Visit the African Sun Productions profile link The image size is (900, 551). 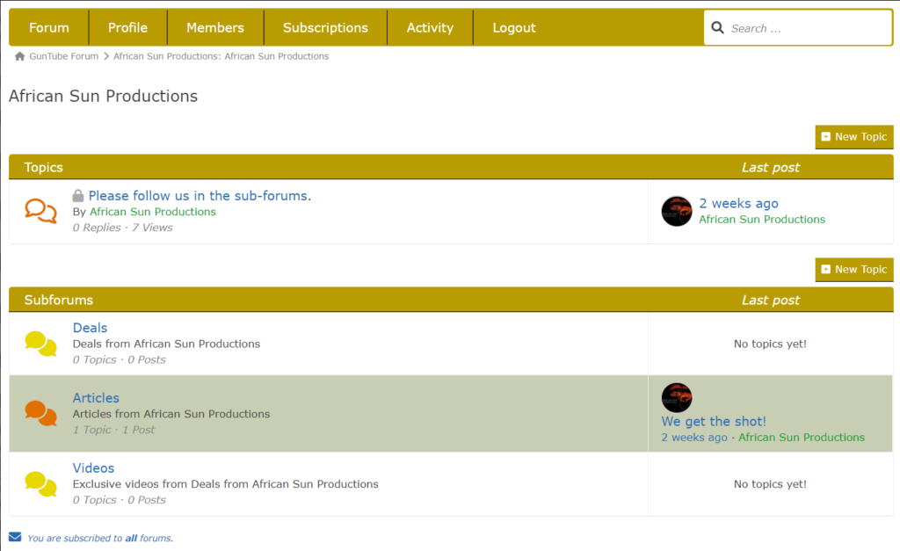point(152,212)
